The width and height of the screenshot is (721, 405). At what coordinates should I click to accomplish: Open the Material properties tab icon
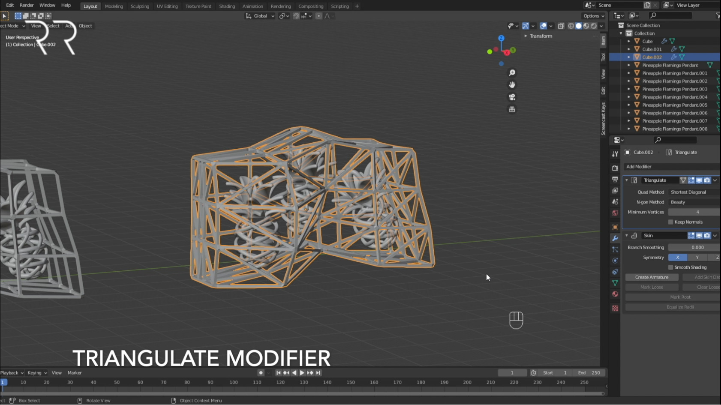615,294
